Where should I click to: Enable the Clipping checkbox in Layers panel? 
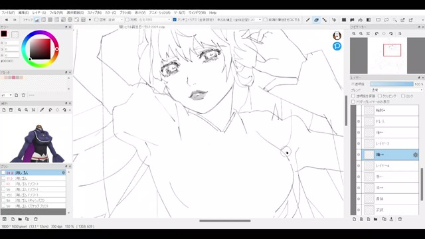tap(380, 96)
